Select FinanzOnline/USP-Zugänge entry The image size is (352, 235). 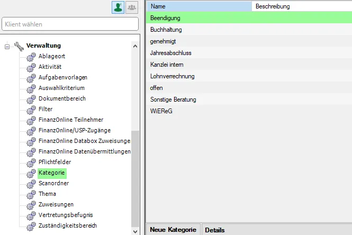(75, 130)
